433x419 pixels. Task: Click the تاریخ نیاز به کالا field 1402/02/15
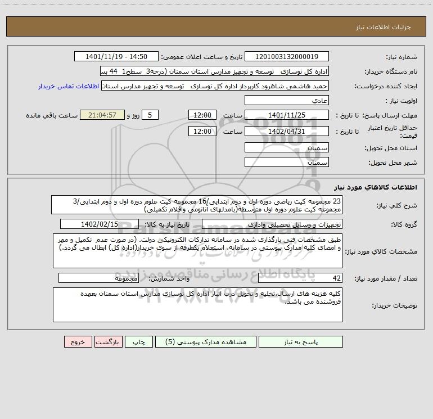[x=100, y=224]
